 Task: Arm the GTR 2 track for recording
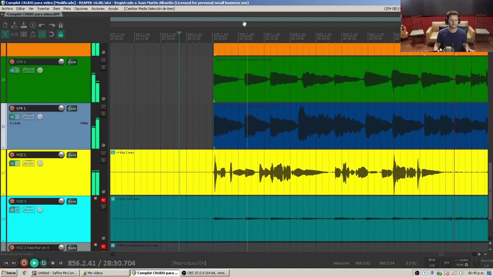click(x=12, y=62)
